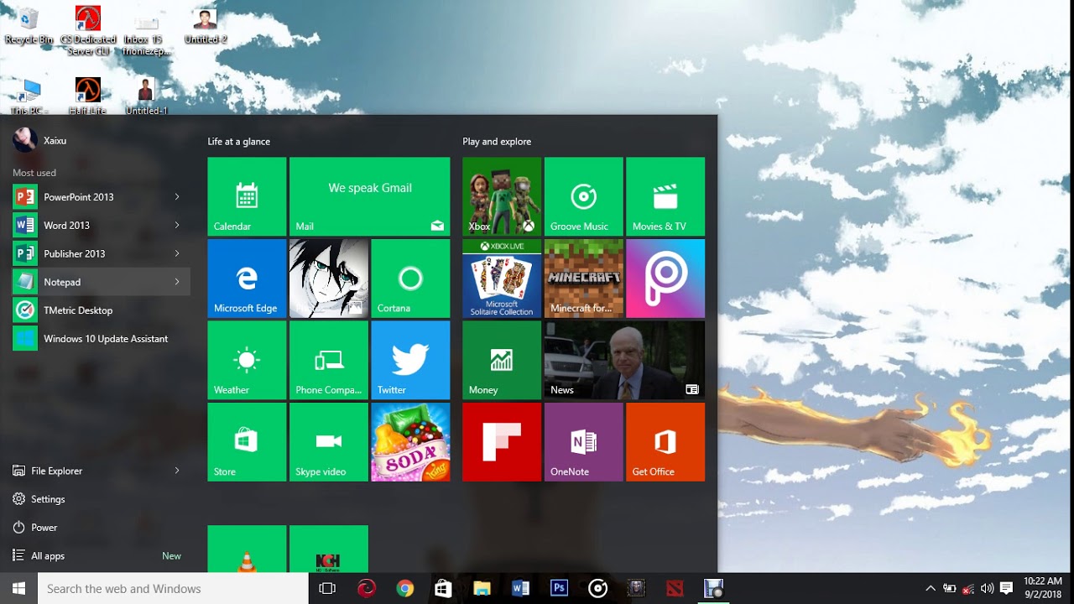Open Task View on the taskbar
This screenshot has height=604, width=1074.
(327, 589)
